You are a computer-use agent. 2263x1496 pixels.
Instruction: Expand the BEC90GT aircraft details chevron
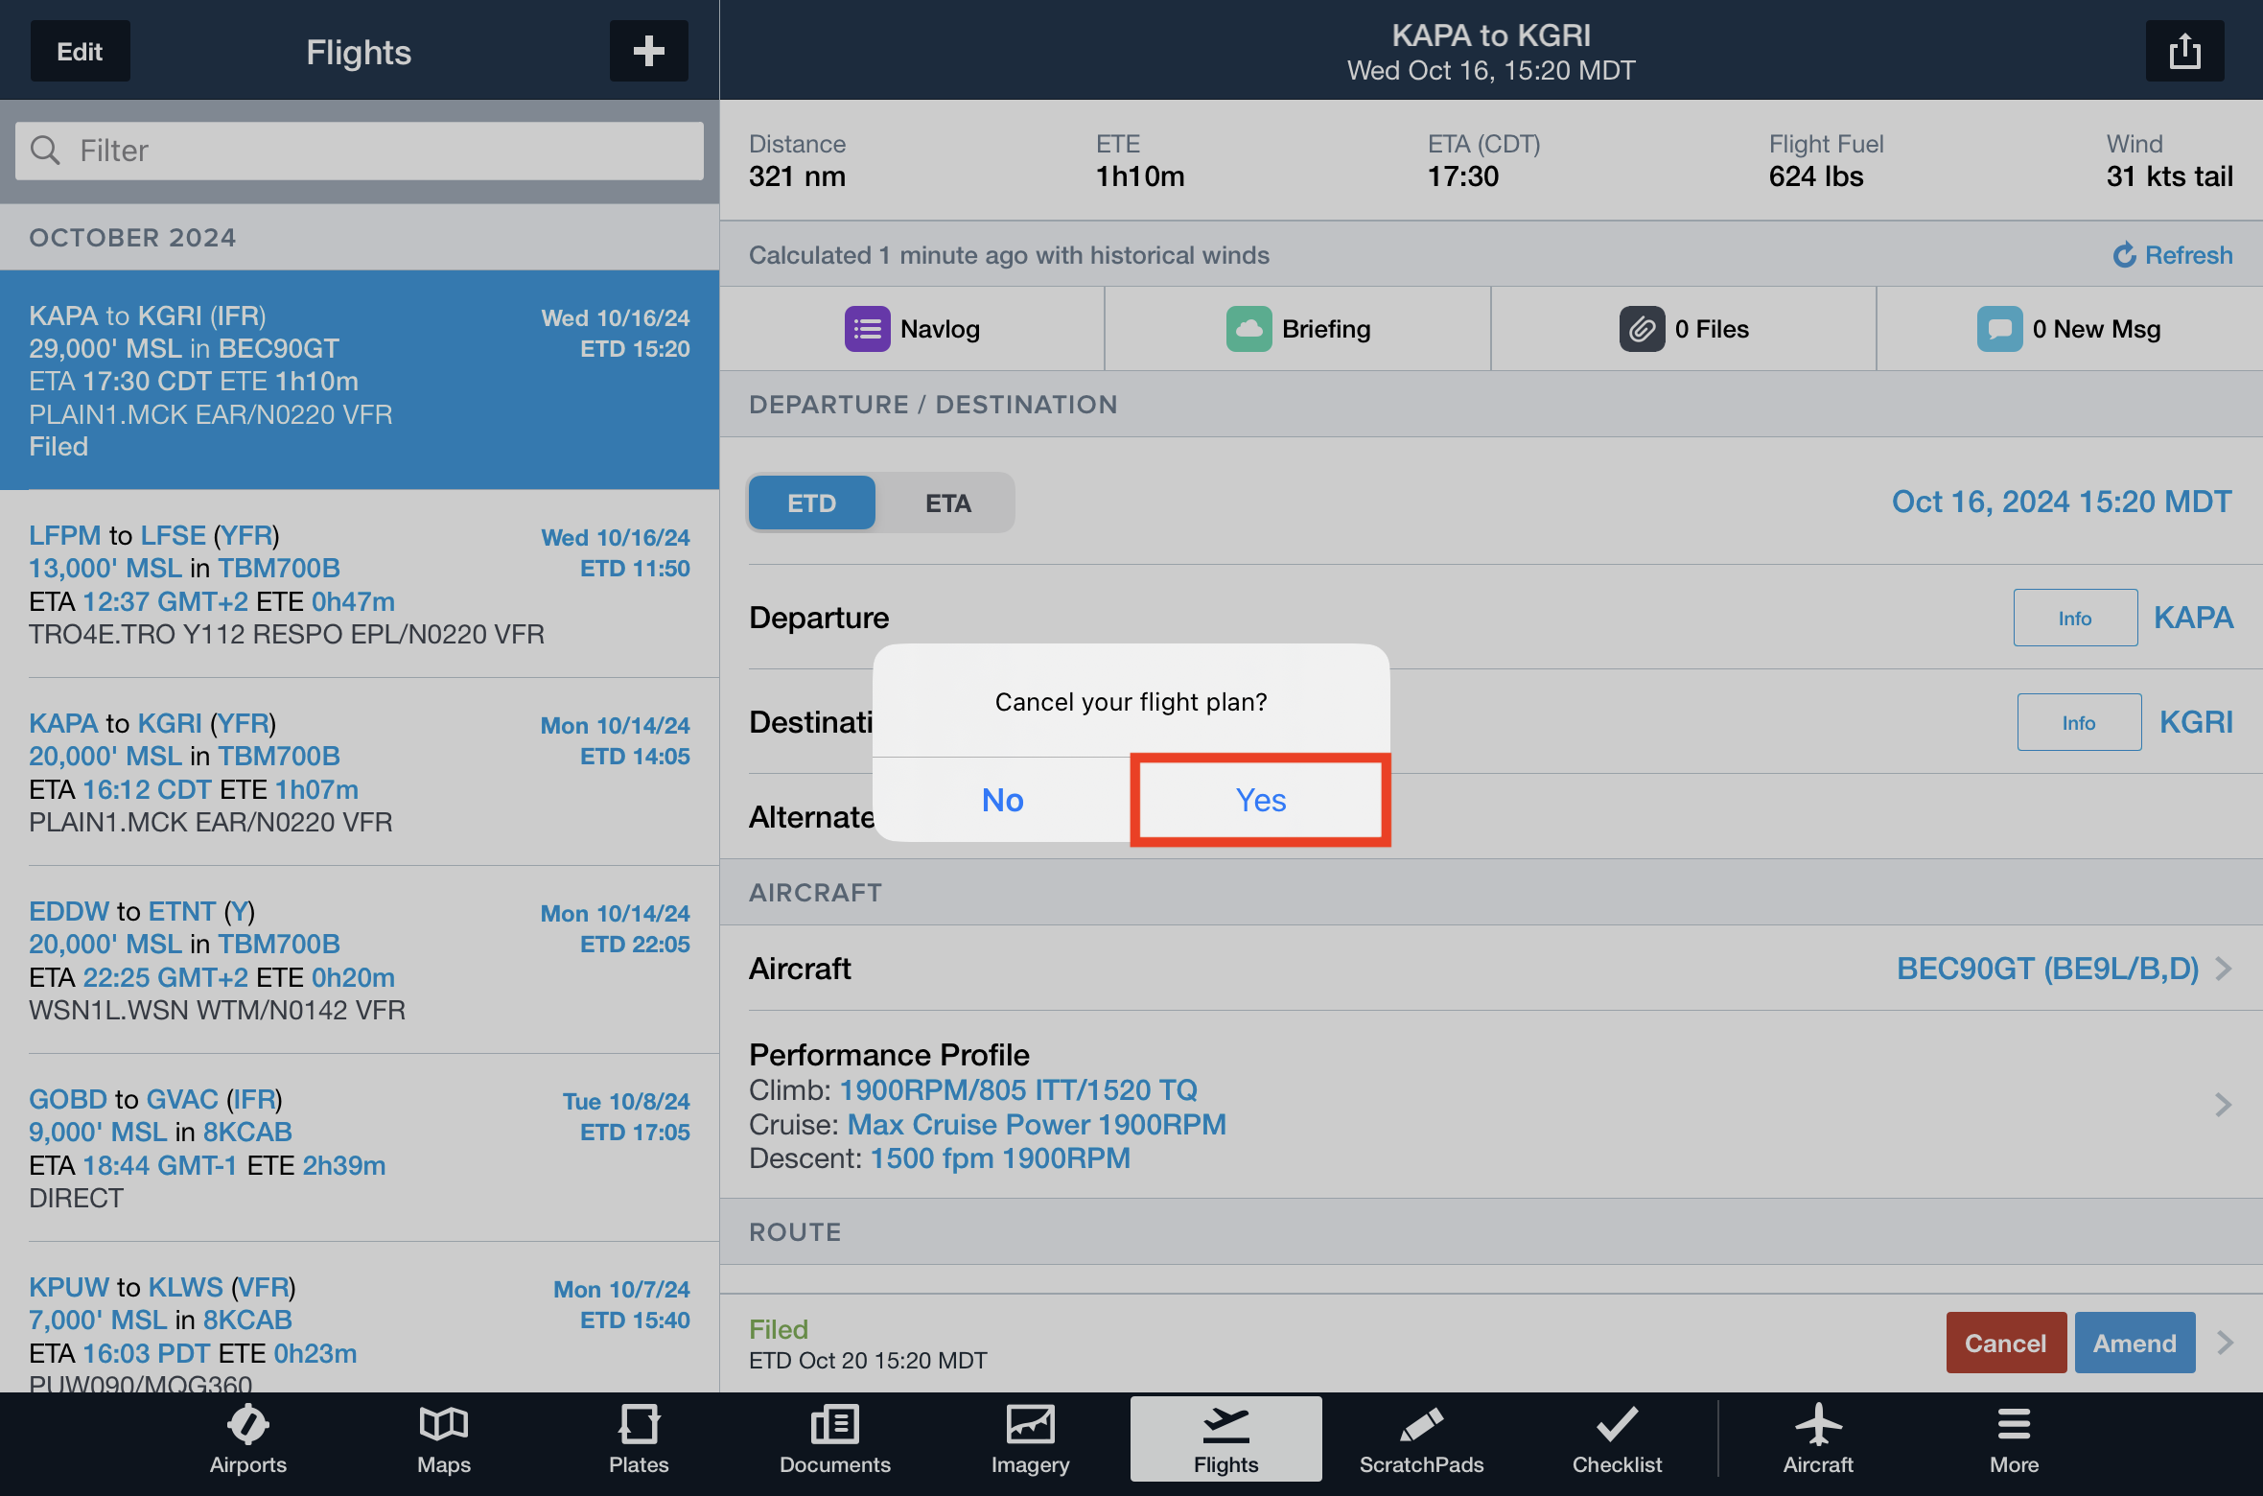click(2225, 969)
